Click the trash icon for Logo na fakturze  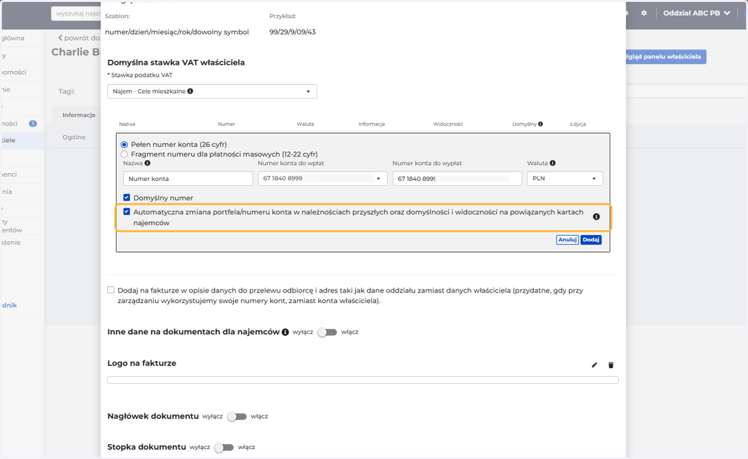pyautogui.click(x=611, y=365)
